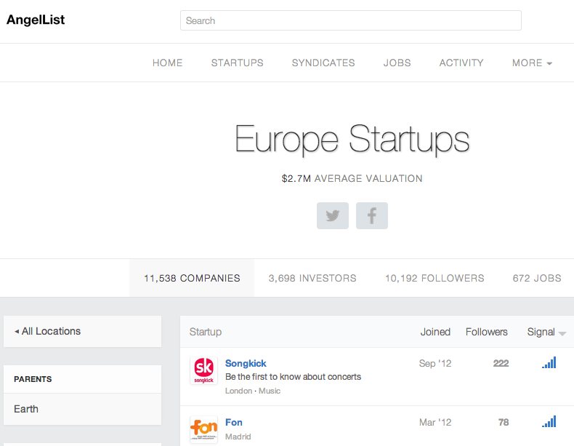Image resolution: width=574 pixels, height=446 pixels.
Task: Switch to 3,698 INVESTORS tab
Action: [x=312, y=278]
